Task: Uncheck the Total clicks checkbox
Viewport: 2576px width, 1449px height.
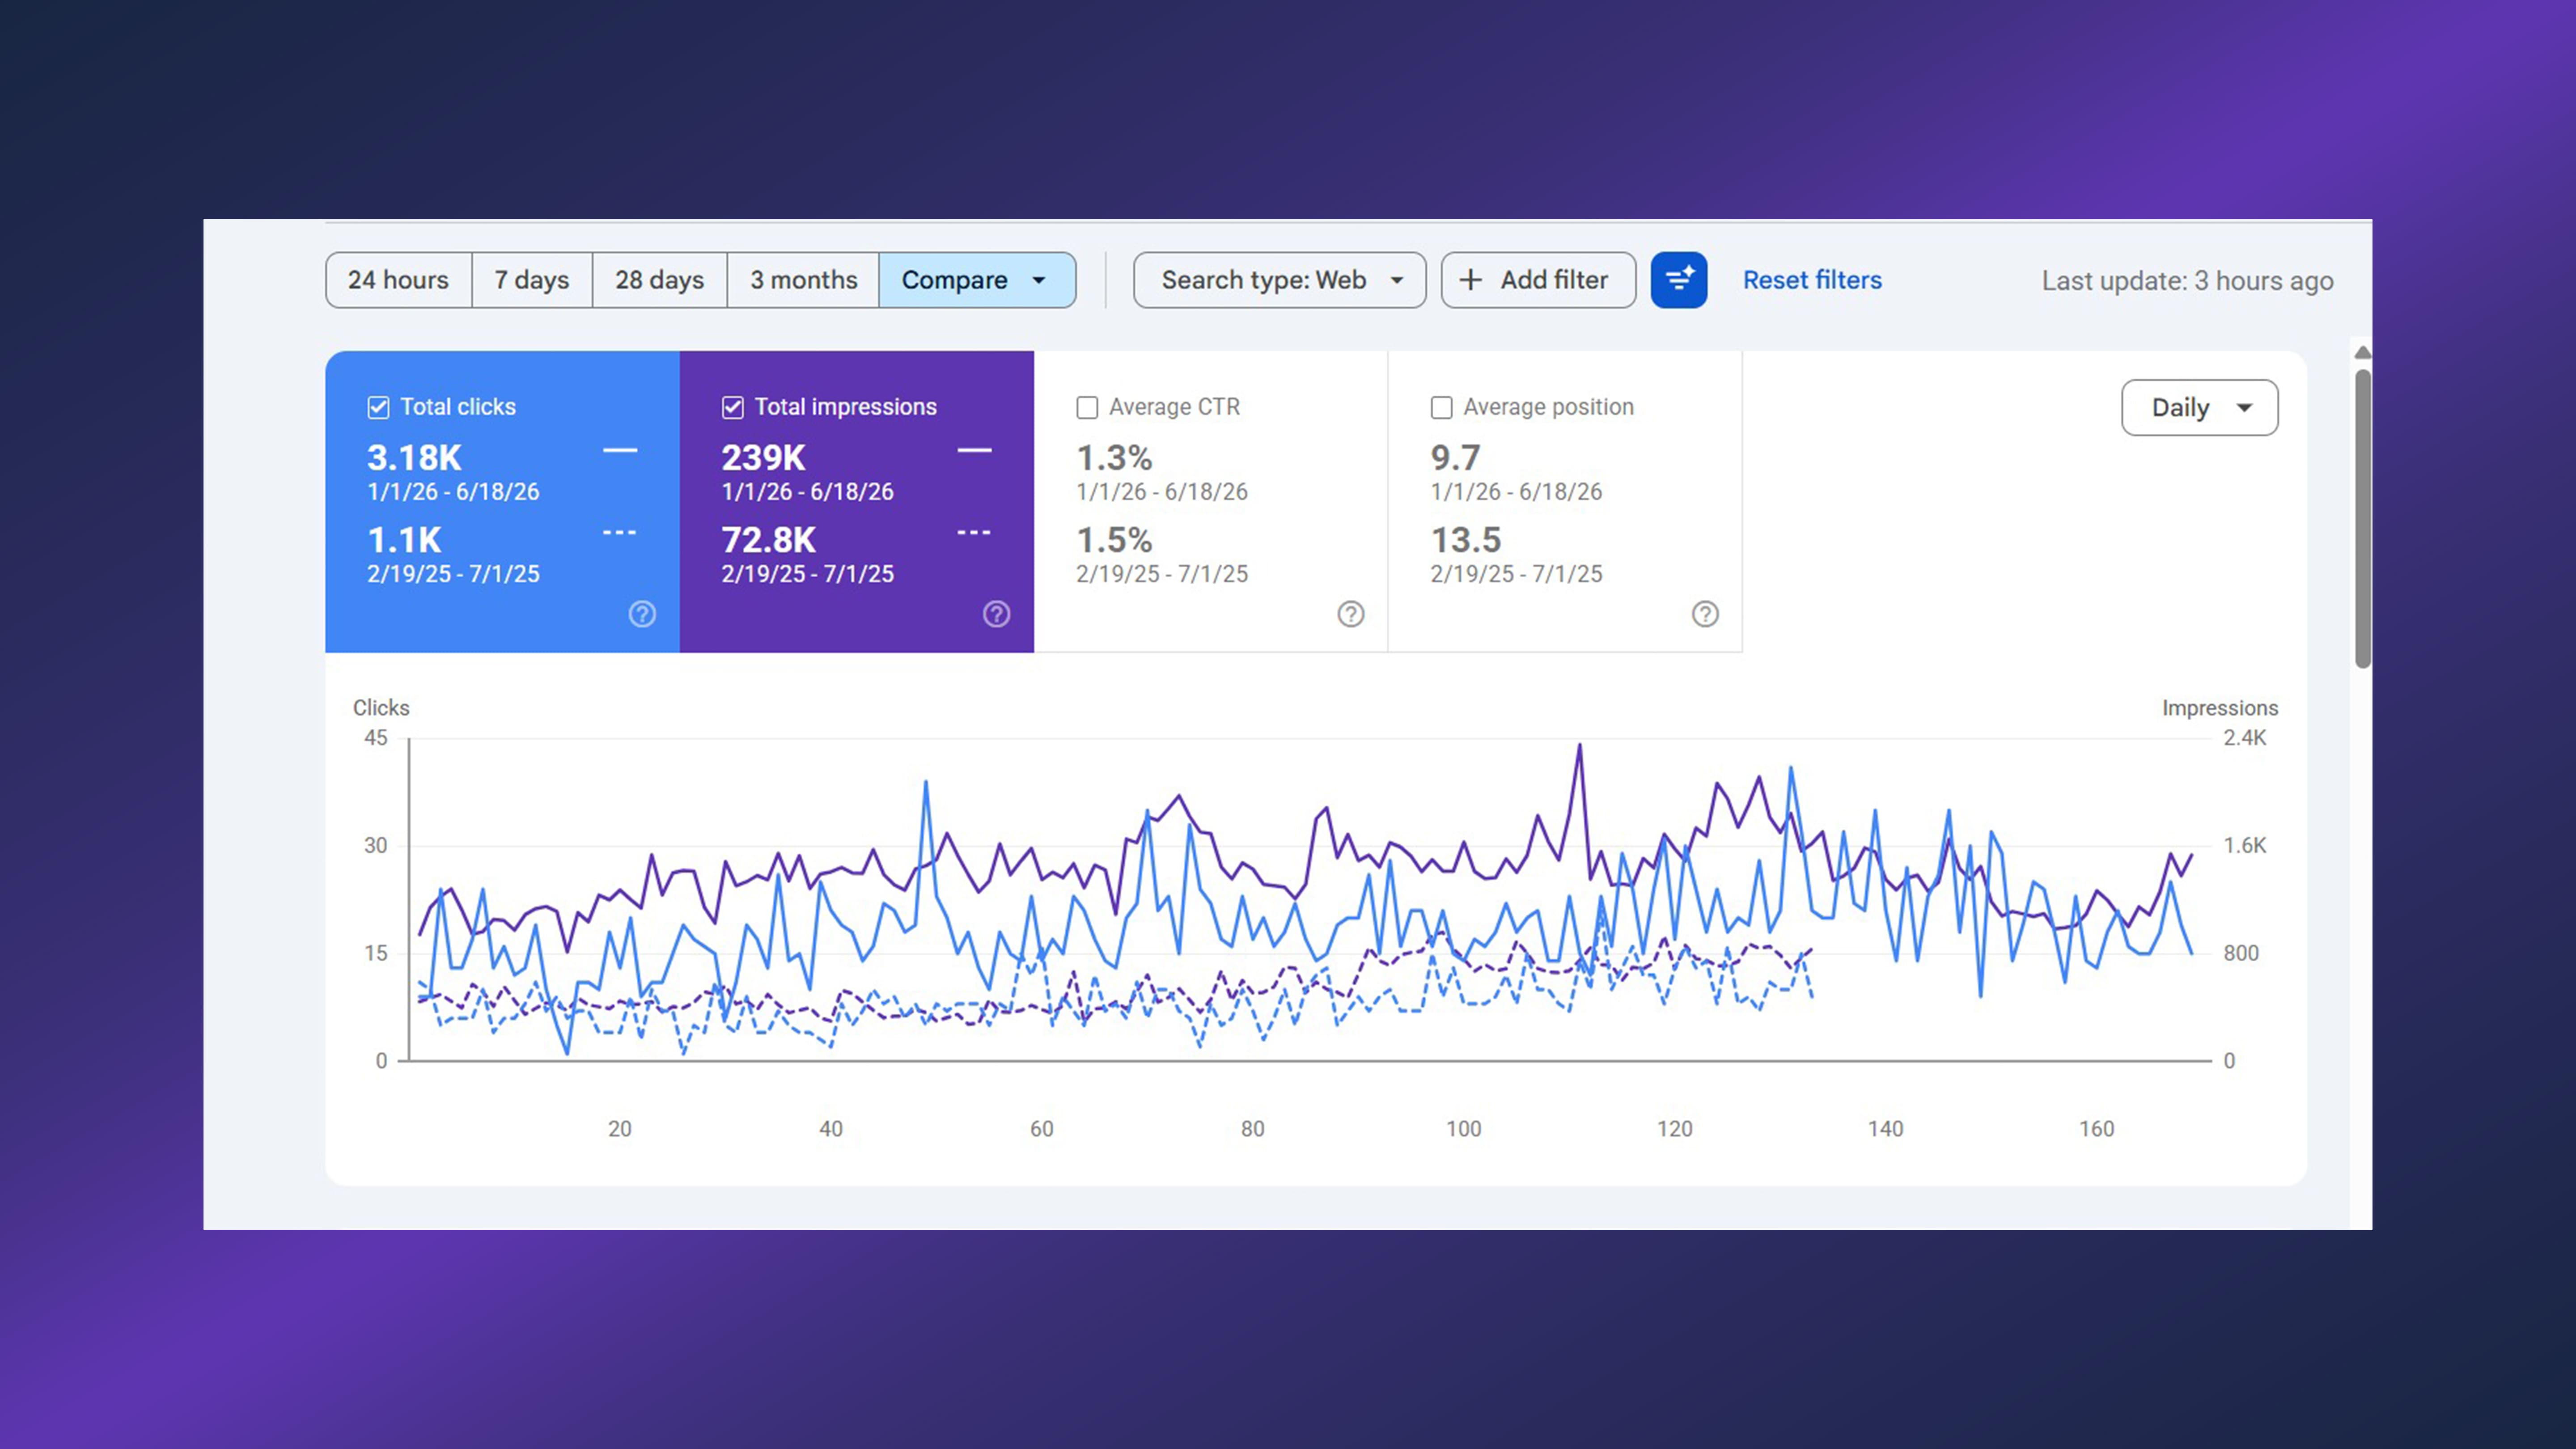Action: [378, 407]
